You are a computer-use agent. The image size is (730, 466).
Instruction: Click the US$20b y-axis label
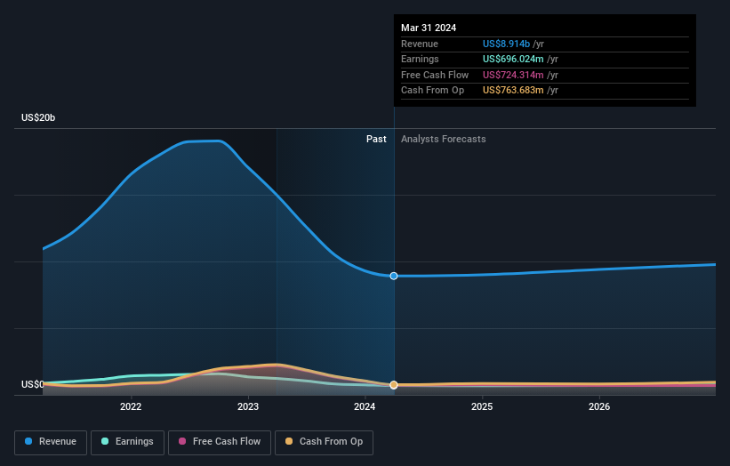click(38, 117)
